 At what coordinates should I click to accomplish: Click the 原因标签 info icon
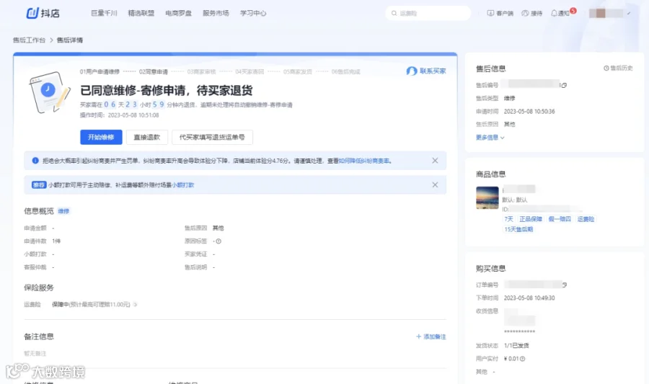click(218, 241)
